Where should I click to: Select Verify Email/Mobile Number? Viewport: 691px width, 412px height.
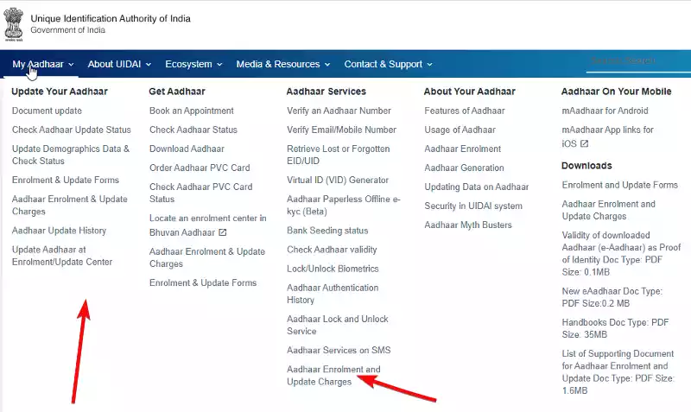[x=341, y=130]
